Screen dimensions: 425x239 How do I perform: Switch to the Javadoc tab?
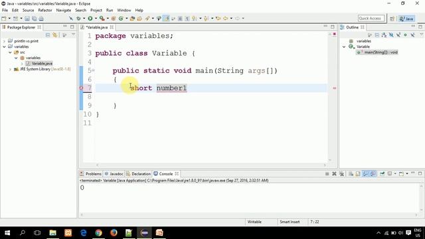(114, 174)
